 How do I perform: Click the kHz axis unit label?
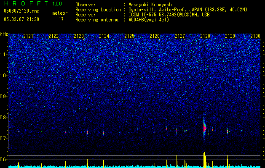coord(4,34)
